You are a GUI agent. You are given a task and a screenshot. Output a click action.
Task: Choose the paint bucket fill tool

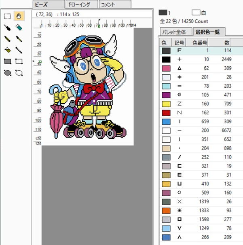point(8,50)
